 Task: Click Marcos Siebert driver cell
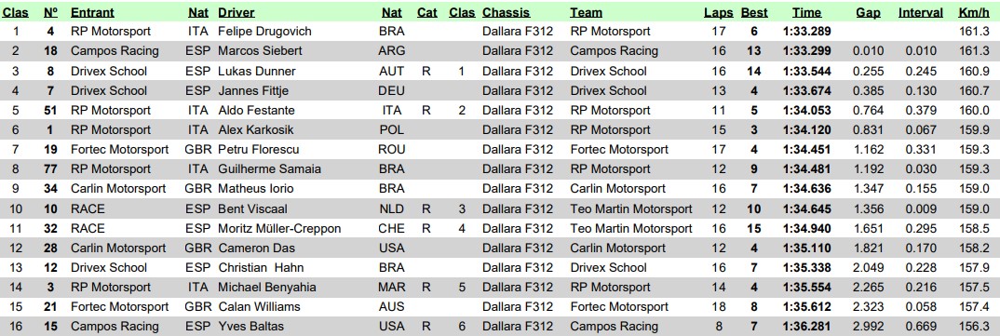point(260,51)
